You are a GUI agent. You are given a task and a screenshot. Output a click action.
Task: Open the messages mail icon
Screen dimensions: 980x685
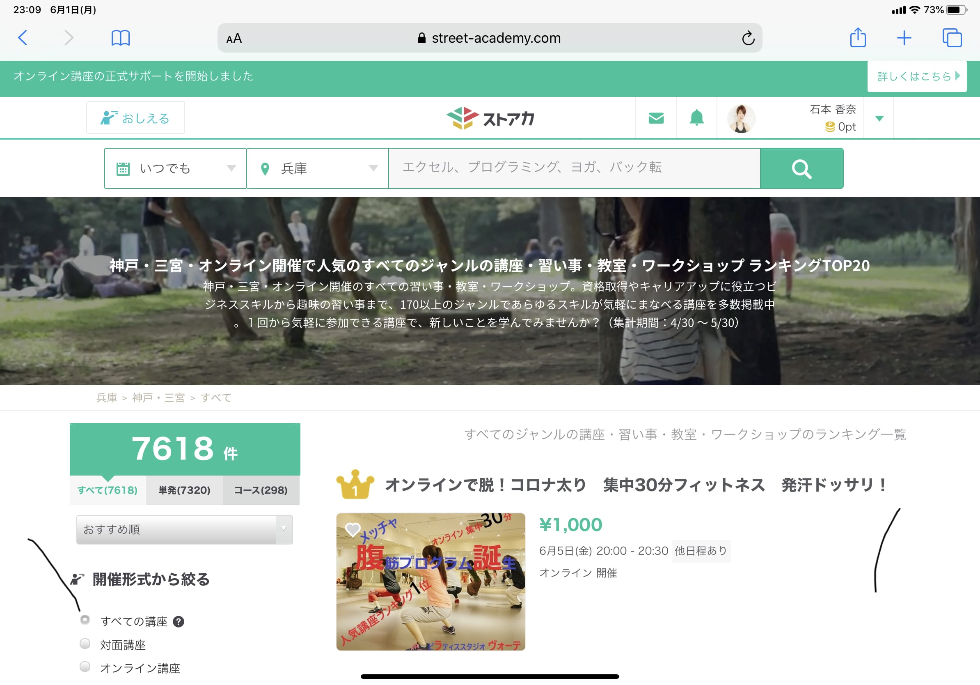pos(656,118)
